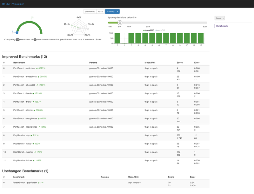The image size is (254, 194).
Task: Click bar 12 in scoreDiff chart
Action: pos(201,38)
